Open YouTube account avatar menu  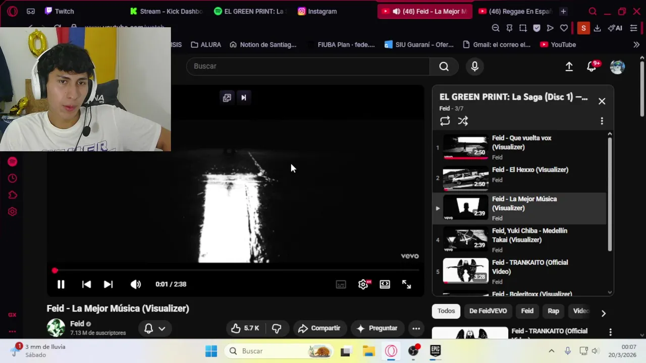(x=617, y=67)
